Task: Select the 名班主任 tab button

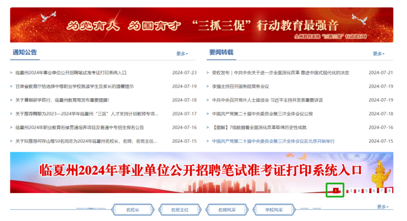Action: click(x=179, y=209)
